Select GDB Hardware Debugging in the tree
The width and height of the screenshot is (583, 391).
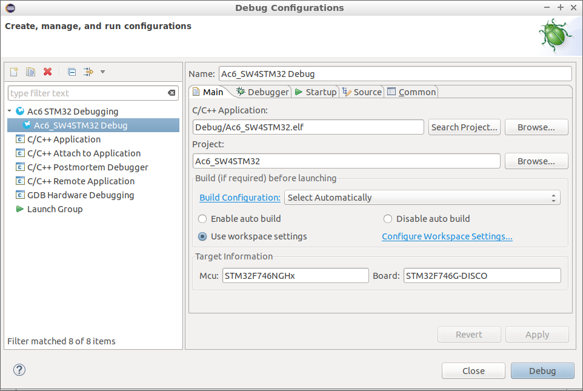tap(80, 195)
